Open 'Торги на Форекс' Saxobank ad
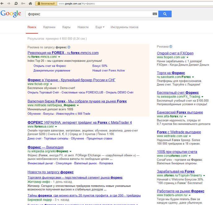The height and width of the screenshot is (205, 213). click(x=171, y=73)
